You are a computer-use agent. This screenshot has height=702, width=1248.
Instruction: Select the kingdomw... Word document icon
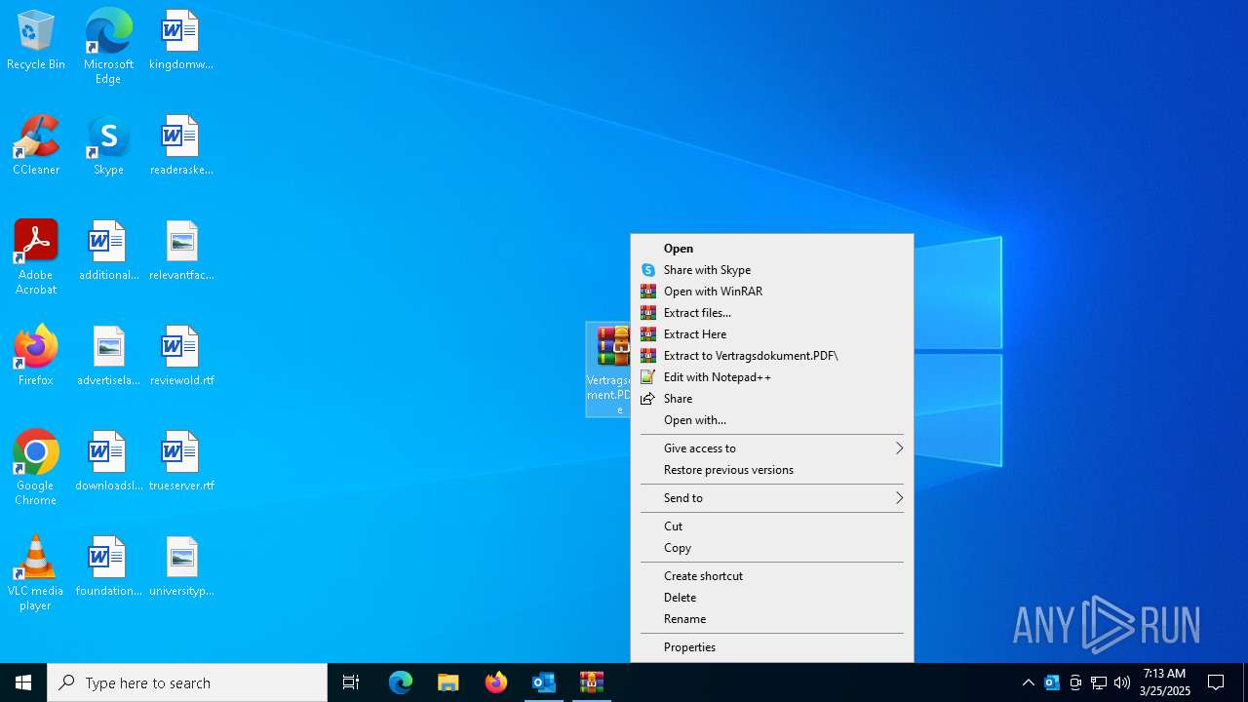point(180,41)
